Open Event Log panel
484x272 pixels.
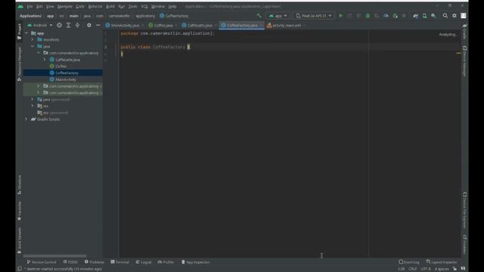pyautogui.click(x=409, y=262)
